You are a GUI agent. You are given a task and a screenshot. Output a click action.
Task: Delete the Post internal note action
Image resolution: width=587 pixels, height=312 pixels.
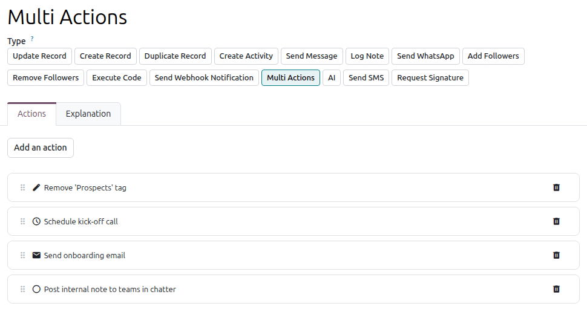[556, 289]
